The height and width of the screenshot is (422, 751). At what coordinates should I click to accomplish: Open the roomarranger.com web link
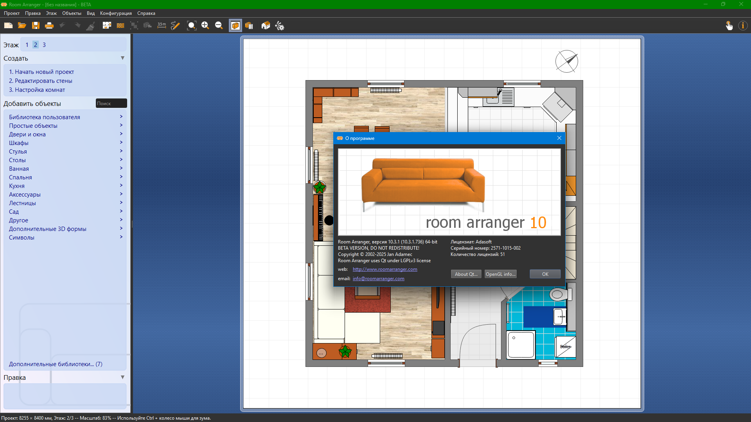click(385, 269)
